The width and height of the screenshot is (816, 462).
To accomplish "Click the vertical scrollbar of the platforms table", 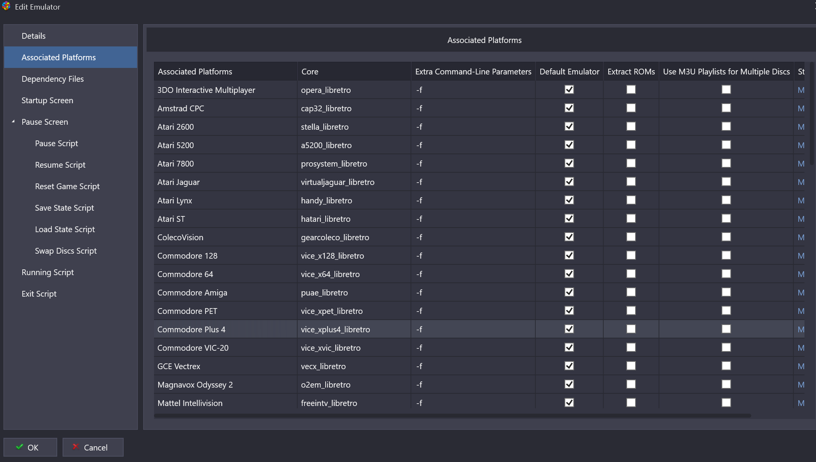I will (x=812, y=114).
